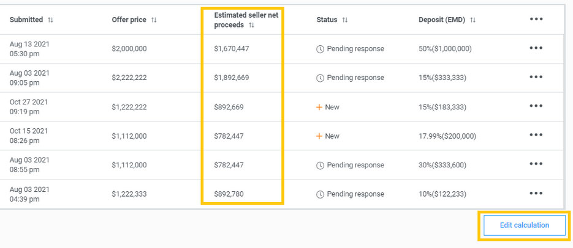Click the 50%($1,000,000) deposit value
573x248 pixels.
(447, 49)
